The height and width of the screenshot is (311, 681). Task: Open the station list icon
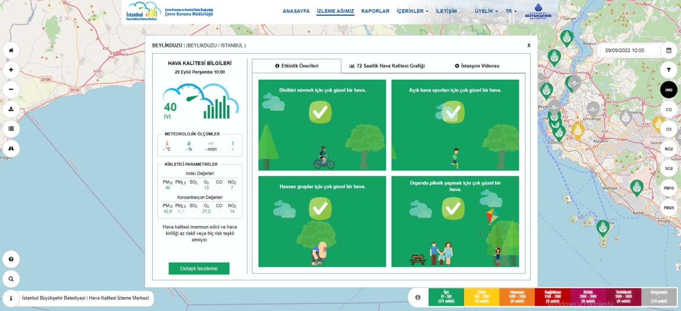(11, 129)
